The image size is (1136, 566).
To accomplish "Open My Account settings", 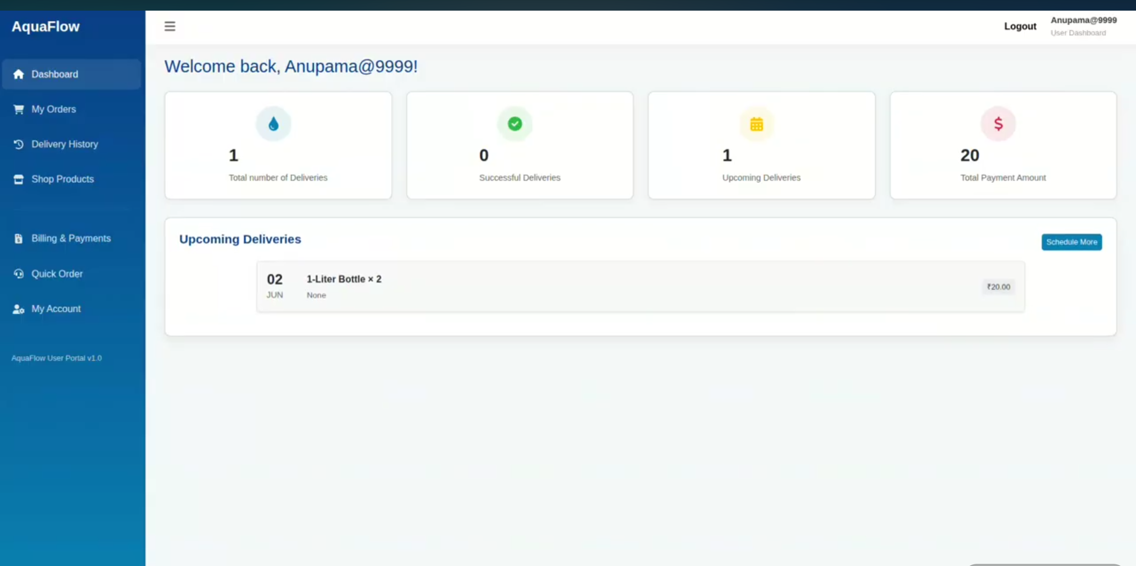I will [71, 309].
